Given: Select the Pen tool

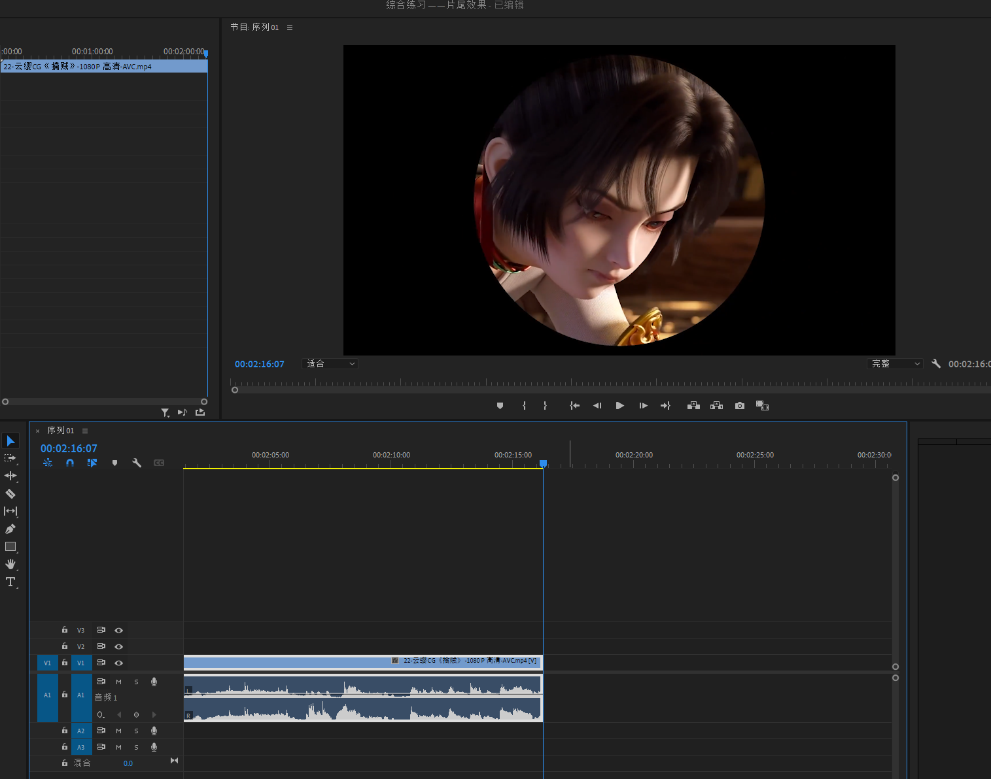Looking at the screenshot, I should [x=10, y=529].
